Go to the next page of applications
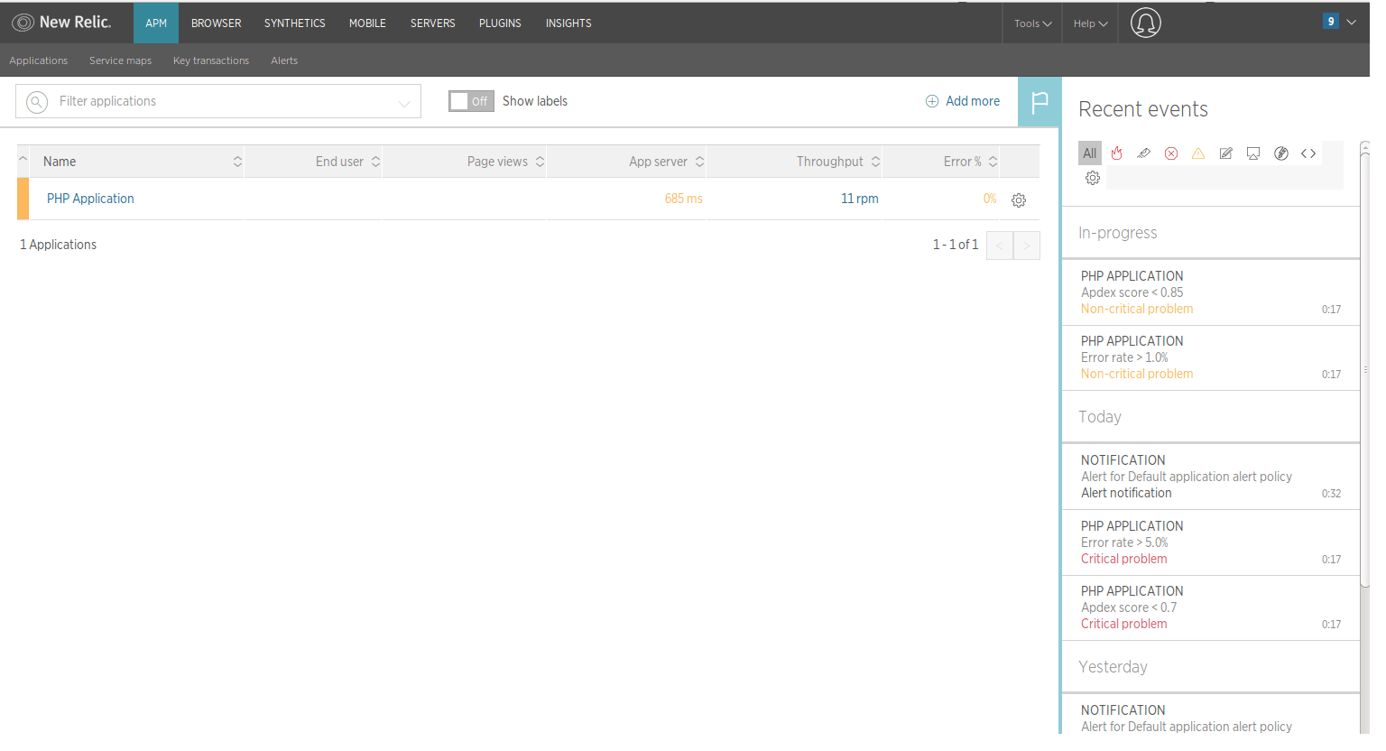Viewport: 1386px width, 751px height. pos(1027,246)
